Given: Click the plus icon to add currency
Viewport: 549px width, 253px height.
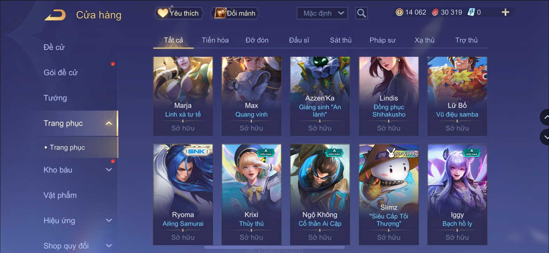Looking at the screenshot, I should tap(505, 12).
